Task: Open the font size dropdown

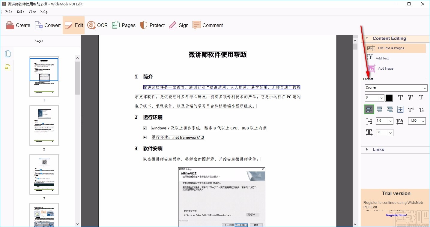Action: [381, 98]
